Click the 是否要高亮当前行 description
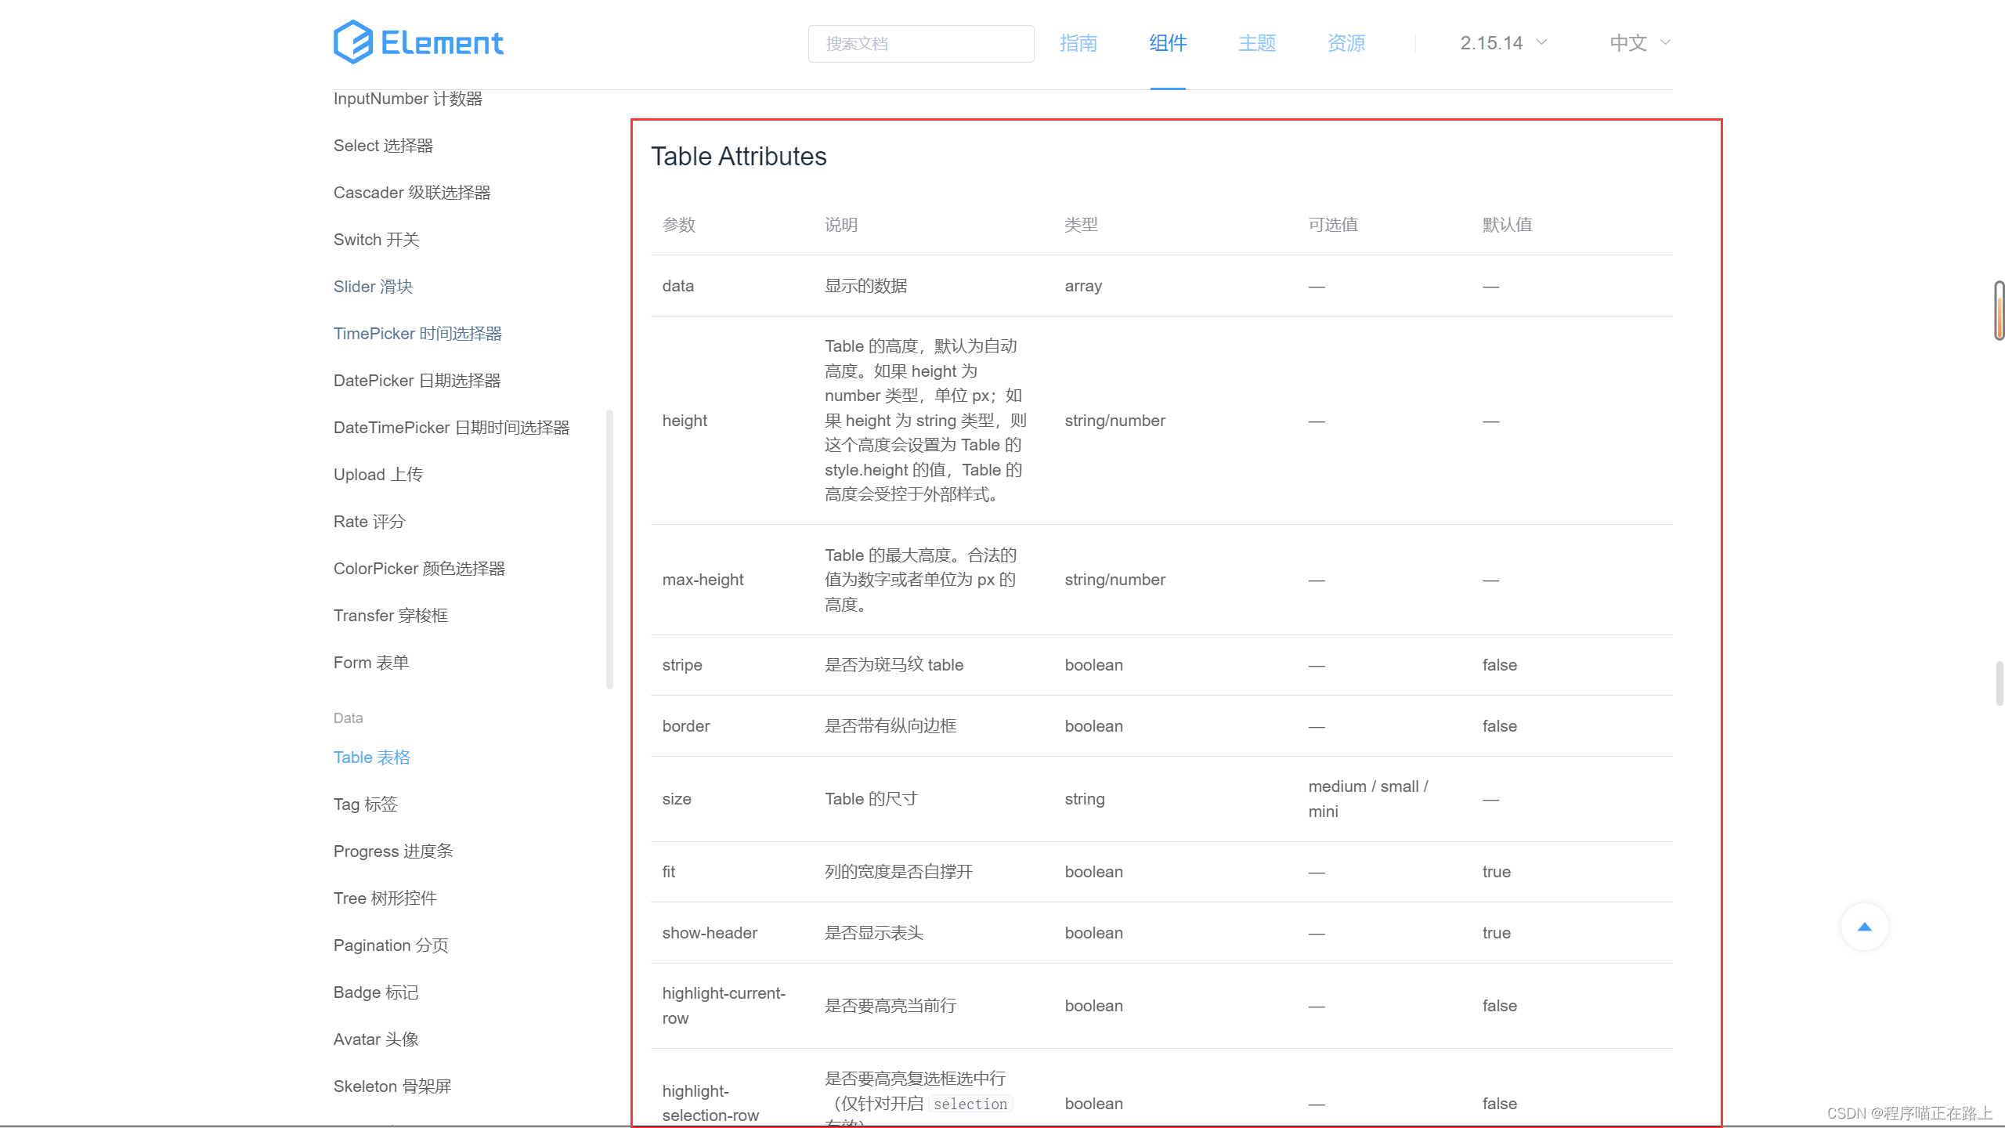The width and height of the screenshot is (2005, 1128). tap(891, 1006)
